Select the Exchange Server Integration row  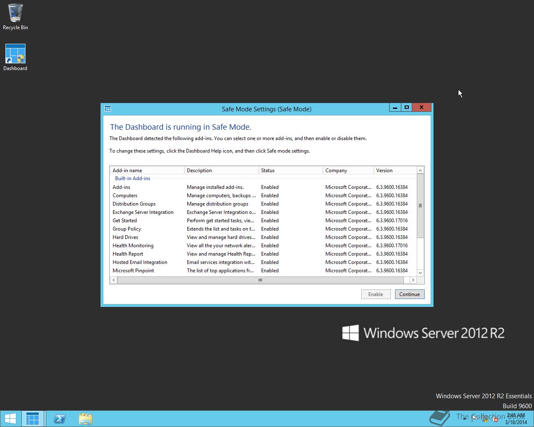click(263, 212)
